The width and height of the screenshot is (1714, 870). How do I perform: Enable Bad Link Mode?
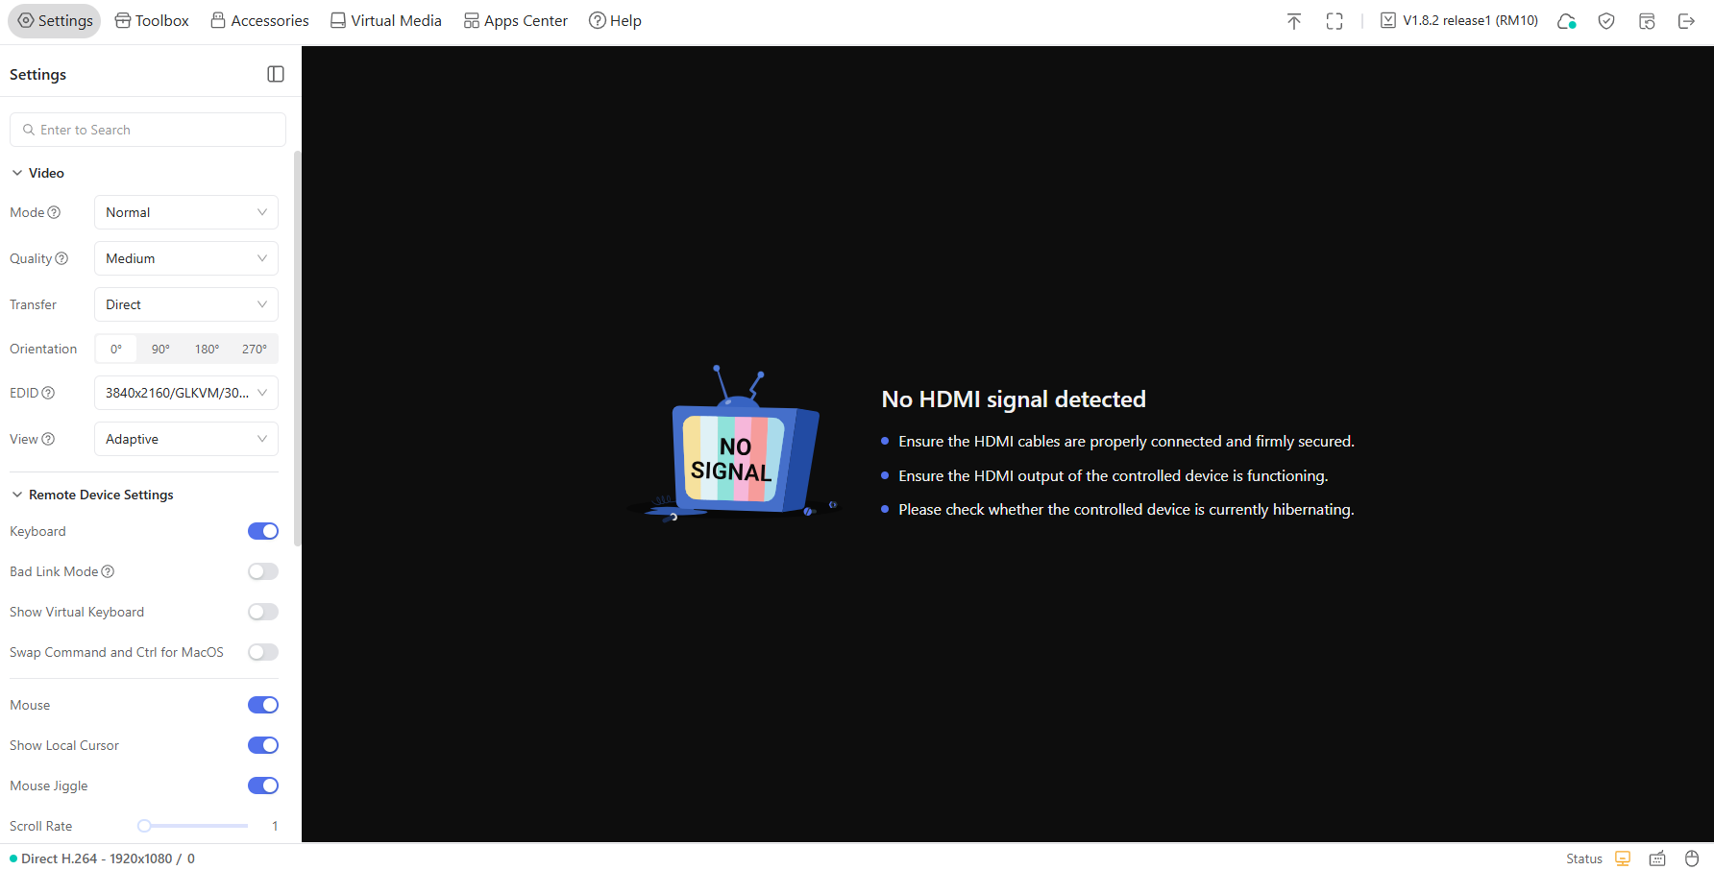262,571
